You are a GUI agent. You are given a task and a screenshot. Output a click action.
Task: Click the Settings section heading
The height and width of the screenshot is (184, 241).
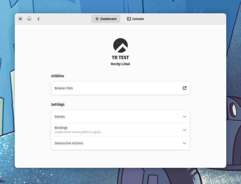pos(58,105)
